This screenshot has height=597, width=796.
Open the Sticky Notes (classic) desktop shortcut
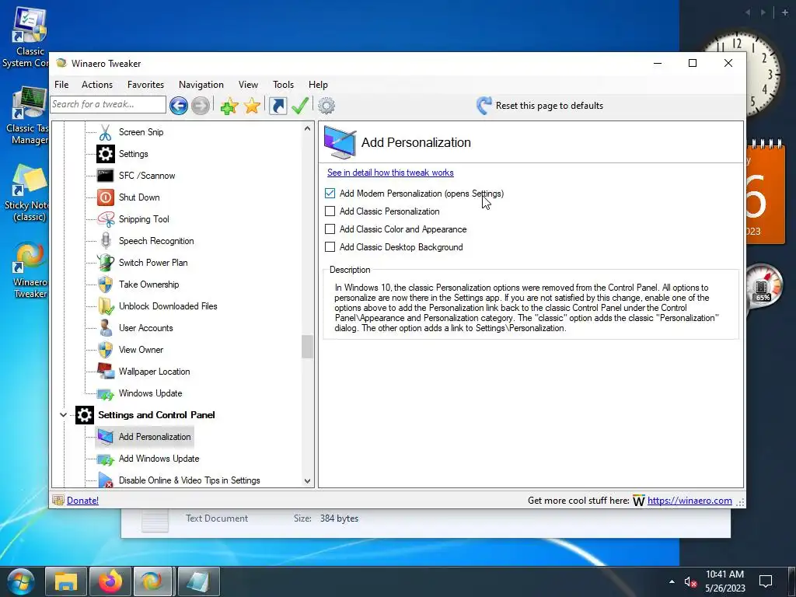28,193
